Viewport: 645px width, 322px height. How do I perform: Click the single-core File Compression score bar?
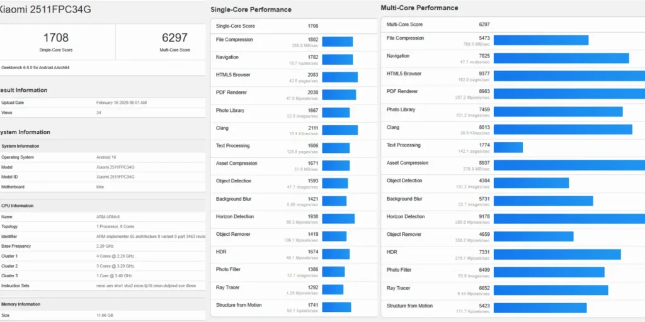[337, 42]
